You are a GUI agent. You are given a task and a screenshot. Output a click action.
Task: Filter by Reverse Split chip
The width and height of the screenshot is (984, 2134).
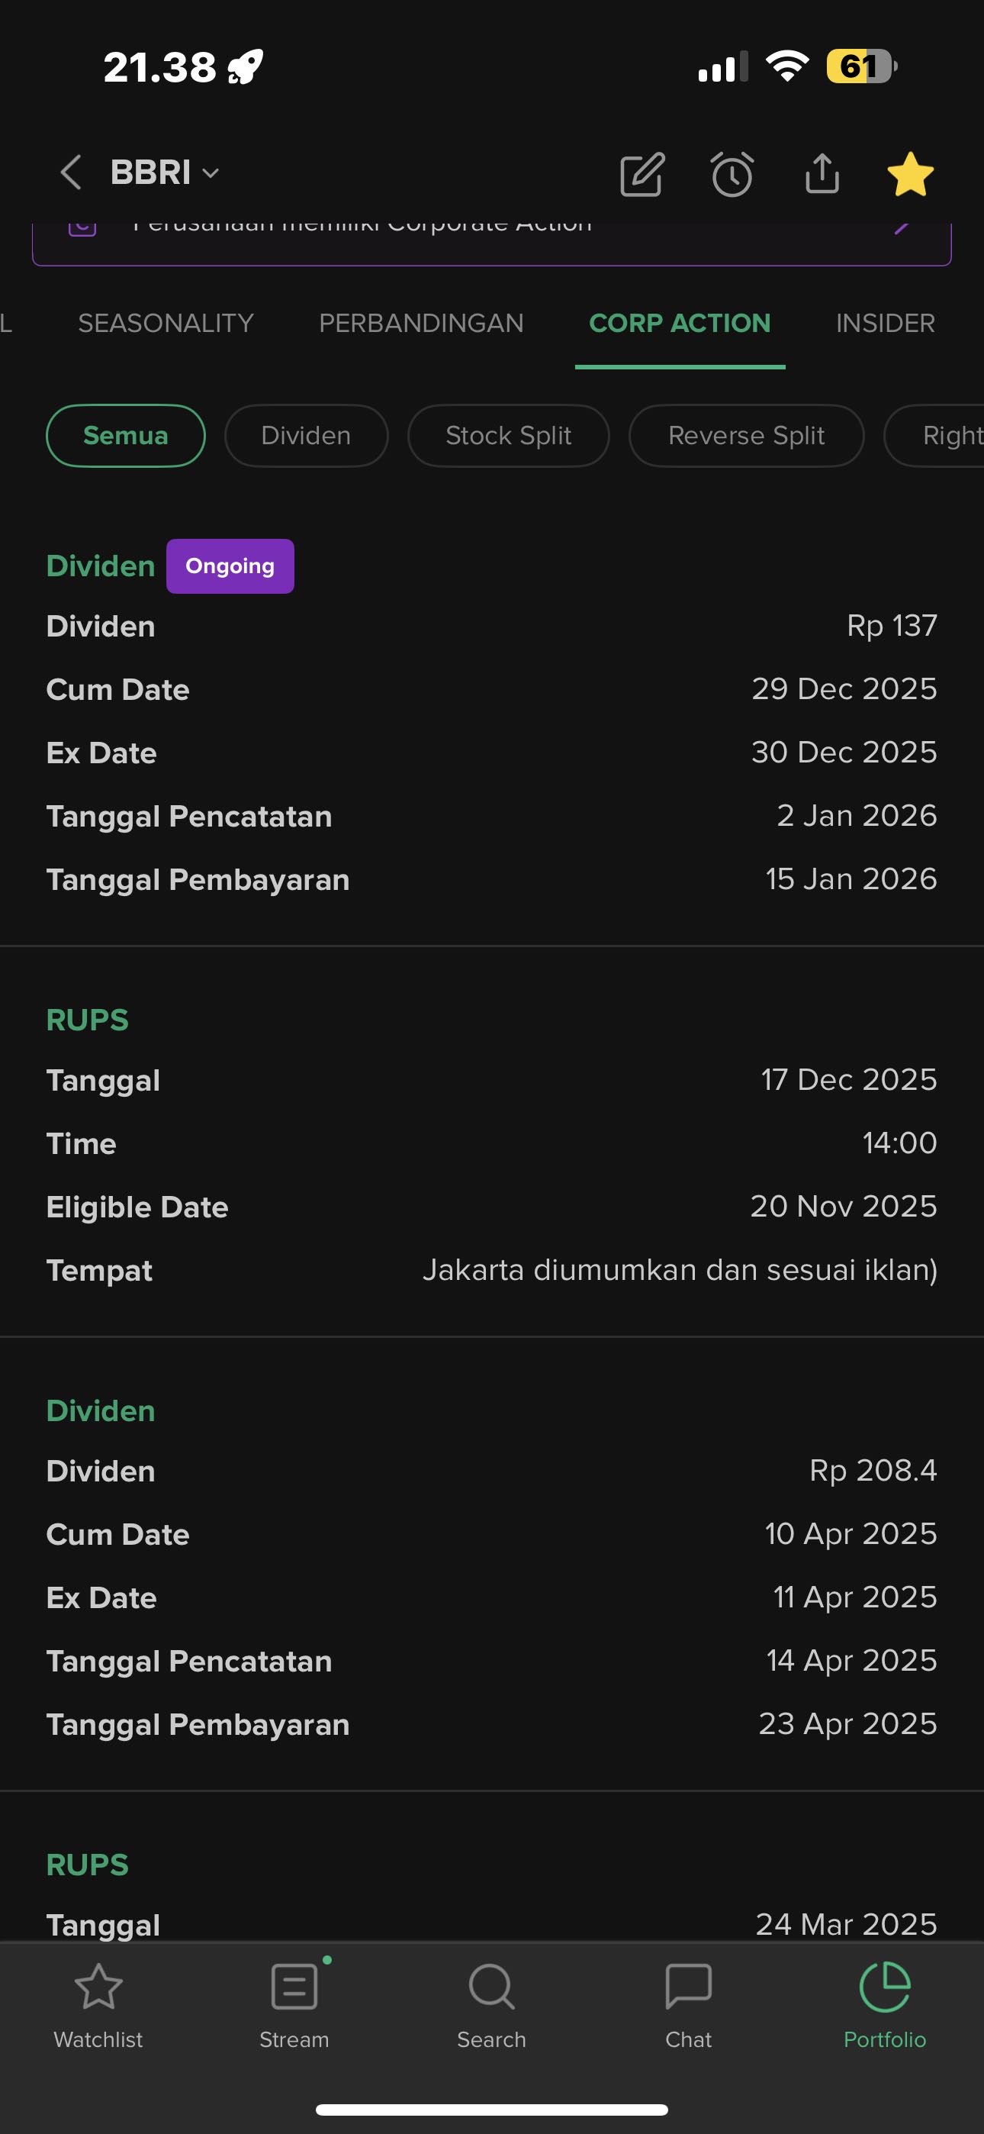tap(746, 436)
